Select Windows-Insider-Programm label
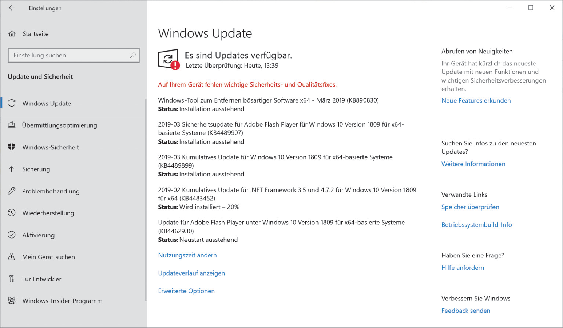This screenshot has height=328, width=563. [x=62, y=301]
